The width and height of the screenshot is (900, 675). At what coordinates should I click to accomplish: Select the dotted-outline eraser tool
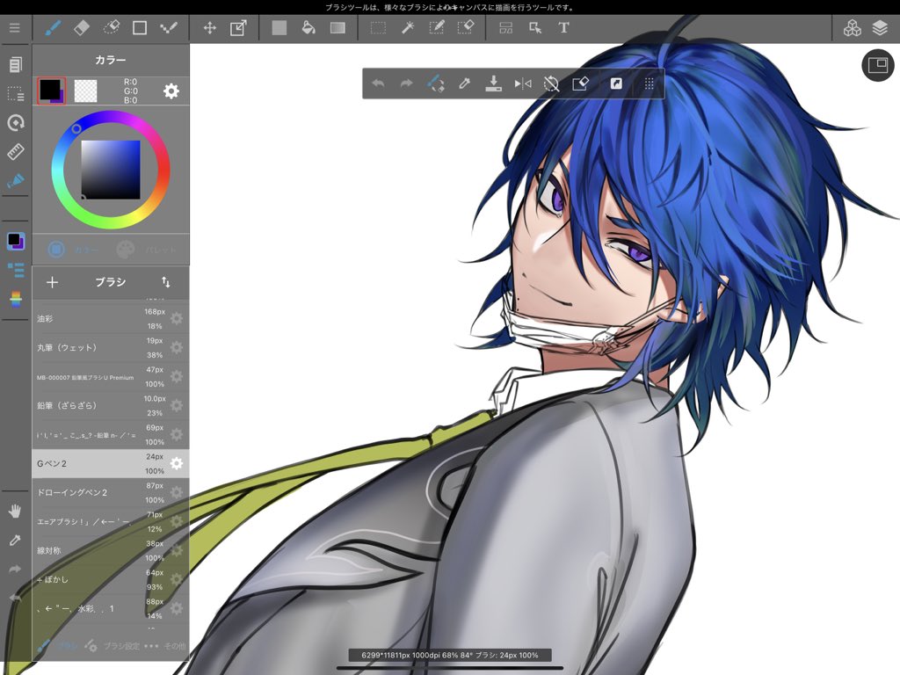point(111,27)
